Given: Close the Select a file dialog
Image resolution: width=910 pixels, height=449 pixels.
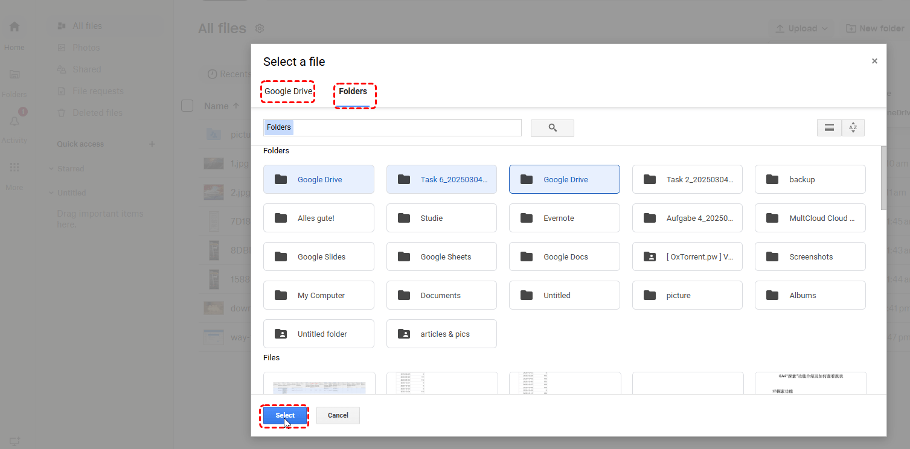Looking at the screenshot, I should (x=874, y=61).
